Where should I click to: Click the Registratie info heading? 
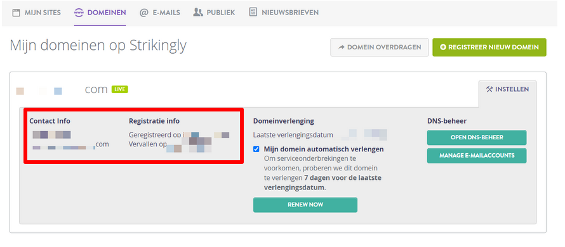154,121
